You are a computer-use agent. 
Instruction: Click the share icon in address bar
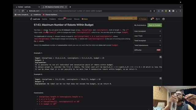pos(151,11)
